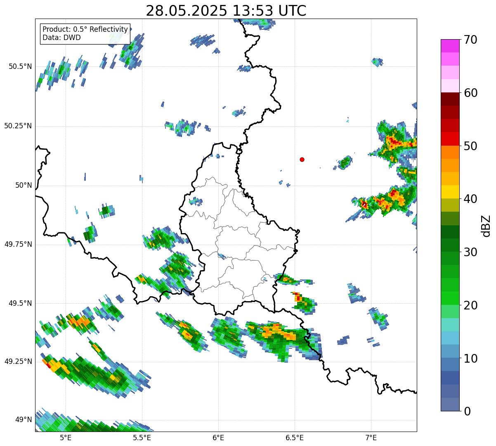The height and width of the screenshot is (446, 496).
Task: Click the 'Data: DWD' legend line
Action: pyautogui.click(x=61, y=38)
